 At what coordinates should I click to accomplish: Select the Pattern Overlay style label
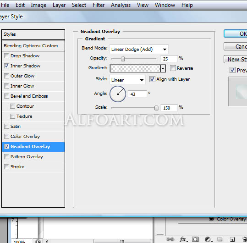(27, 157)
